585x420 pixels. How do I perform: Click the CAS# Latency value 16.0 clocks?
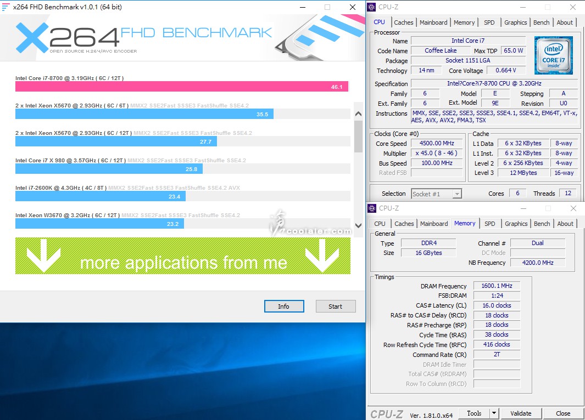pyautogui.click(x=497, y=305)
